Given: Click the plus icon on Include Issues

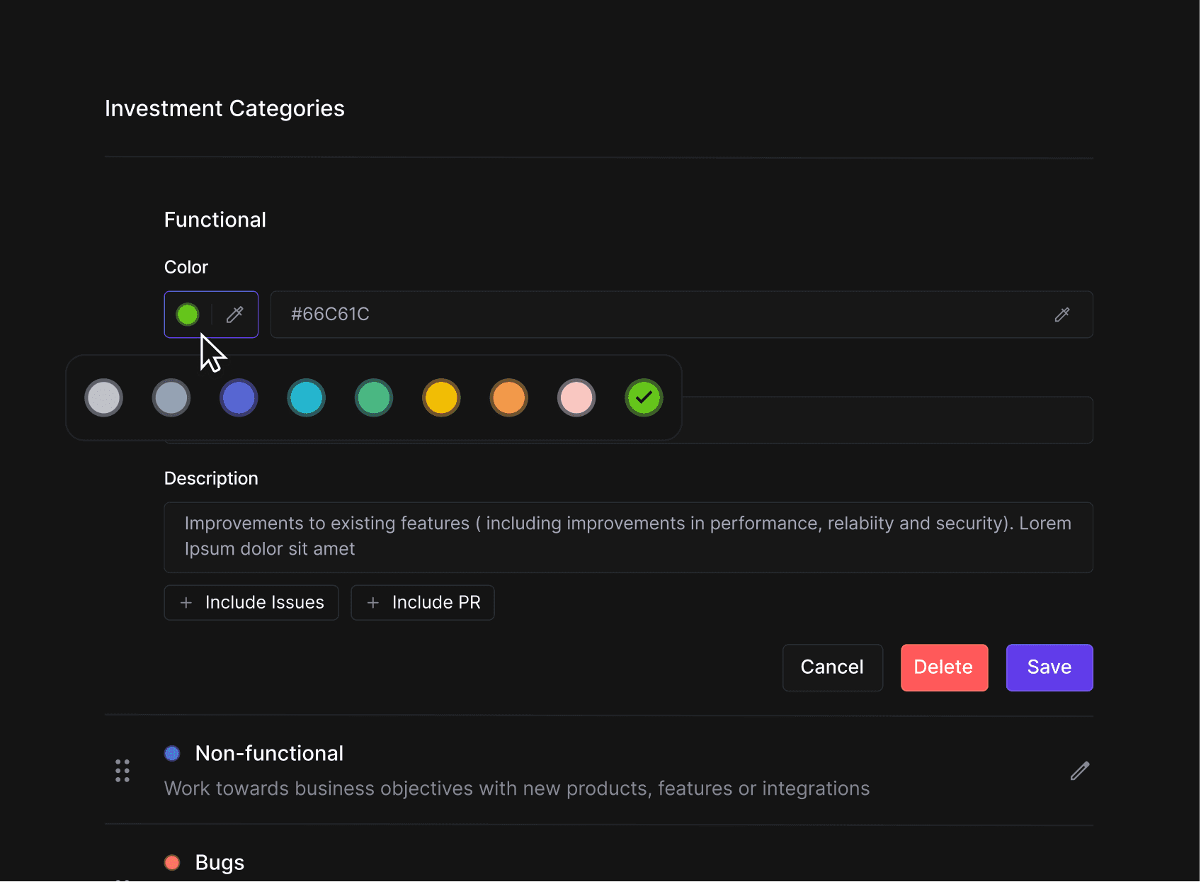Looking at the screenshot, I should coord(186,603).
